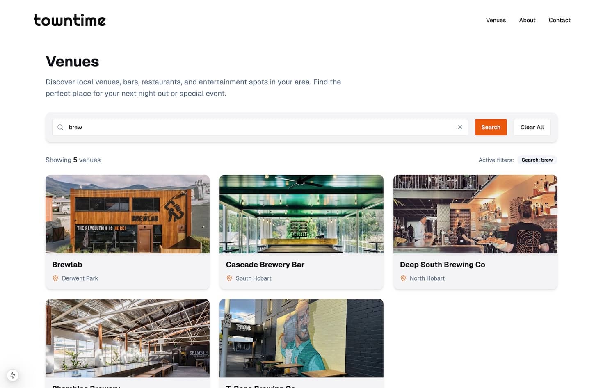The width and height of the screenshot is (603, 388).
Task: Click the towntime logo
Action: coord(70,20)
